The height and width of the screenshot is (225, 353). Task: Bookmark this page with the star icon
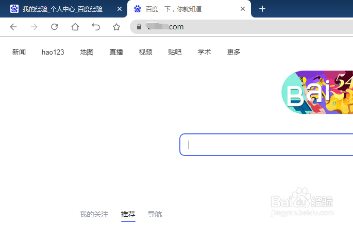pos(116,27)
